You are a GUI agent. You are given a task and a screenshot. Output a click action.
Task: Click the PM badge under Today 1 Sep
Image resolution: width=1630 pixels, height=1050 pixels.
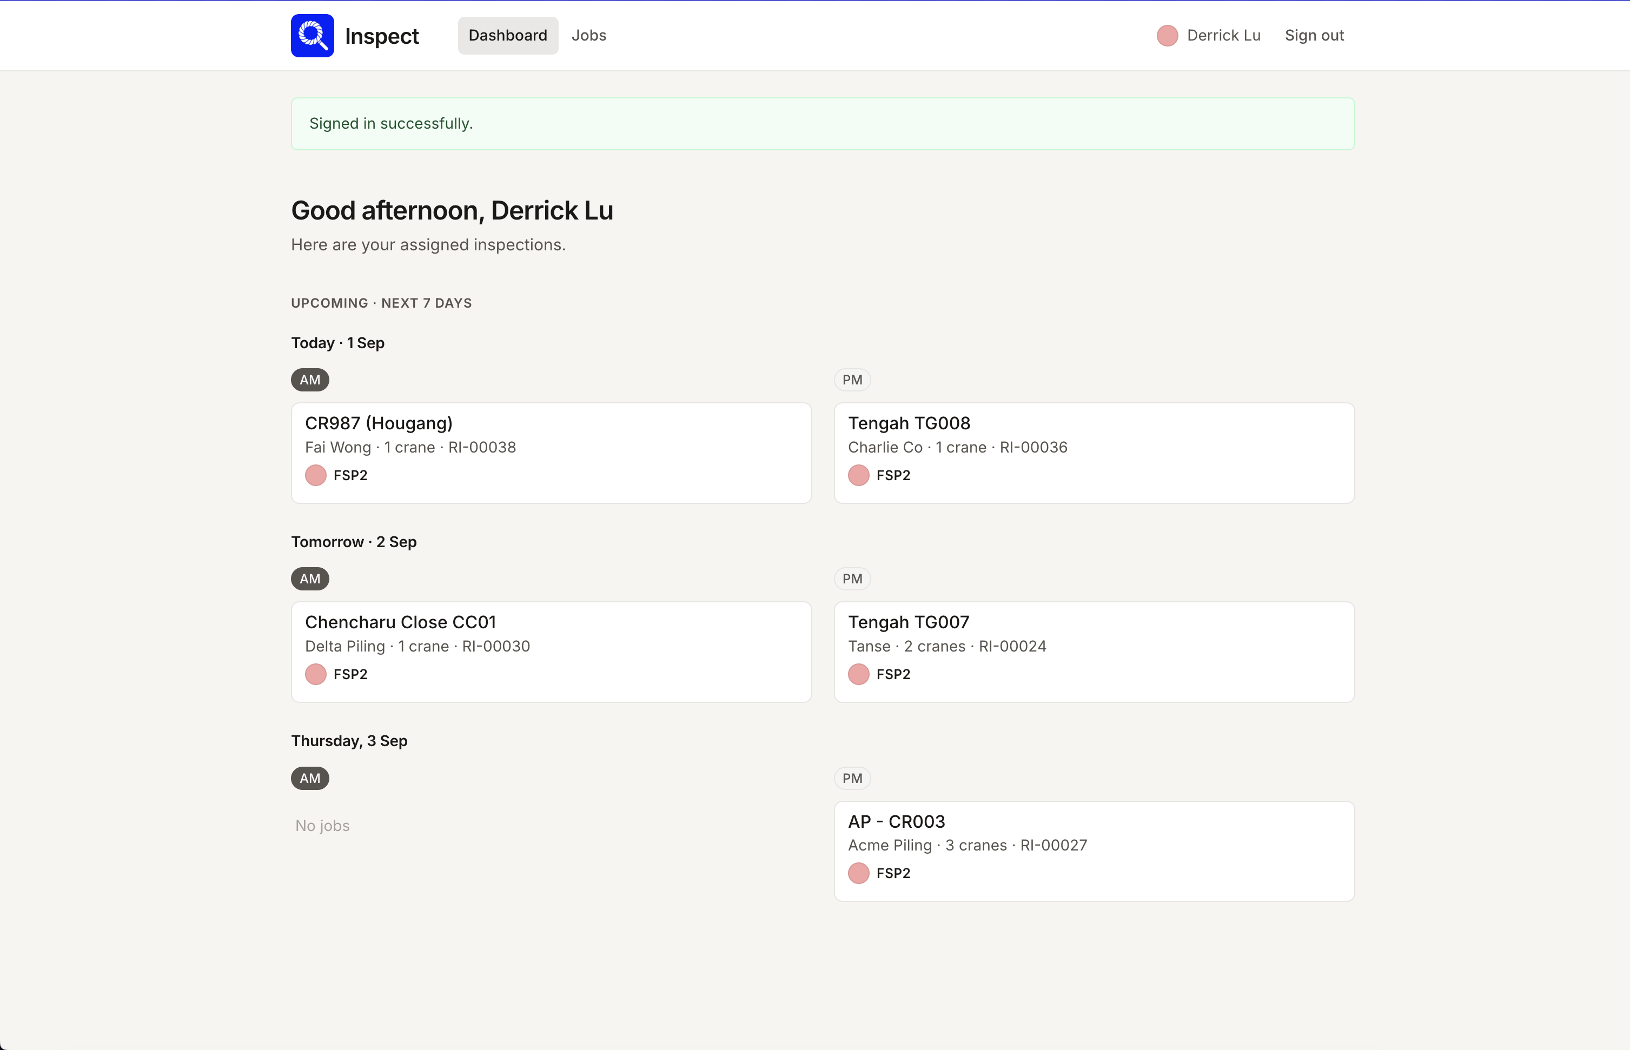[852, 380]
